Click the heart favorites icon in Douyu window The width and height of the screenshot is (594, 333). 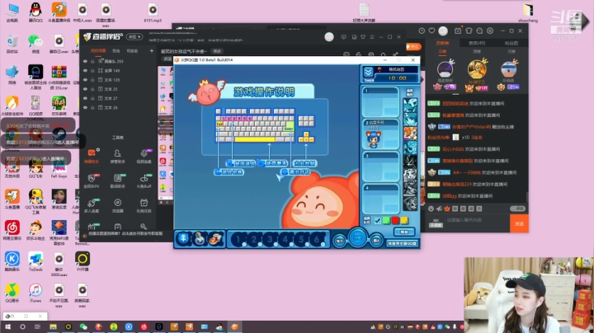[431, 30]
